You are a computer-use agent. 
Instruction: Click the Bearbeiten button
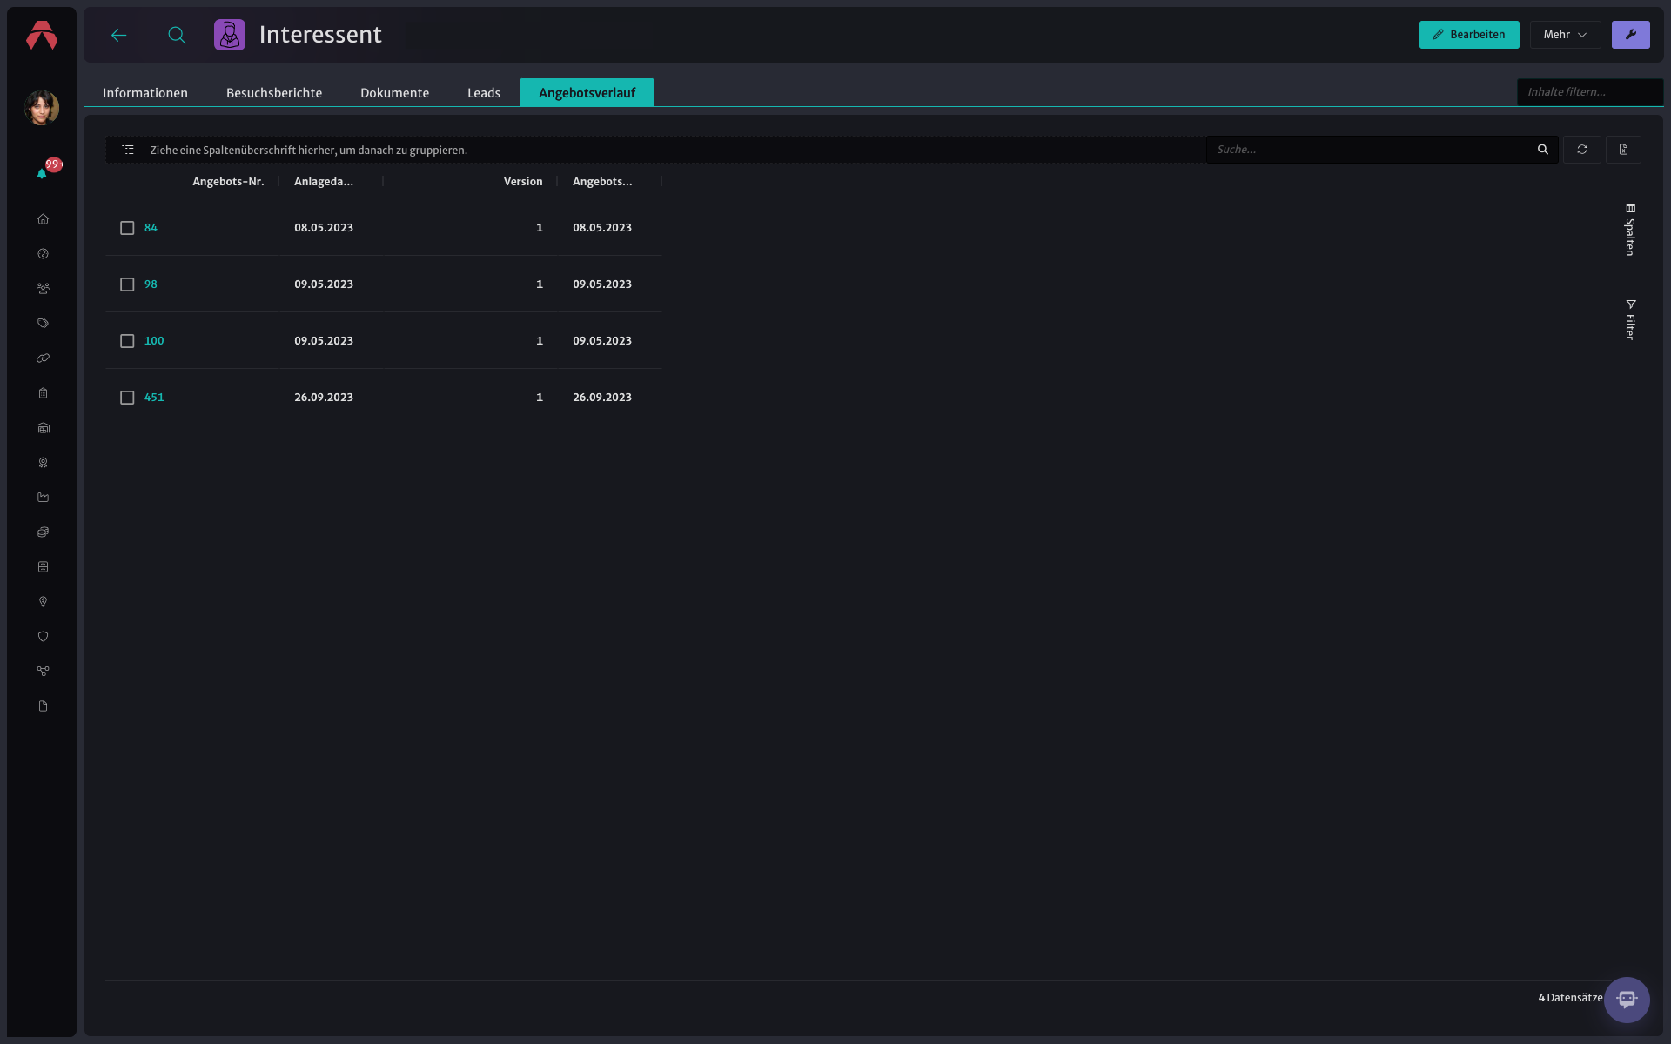click(1469, 35)
